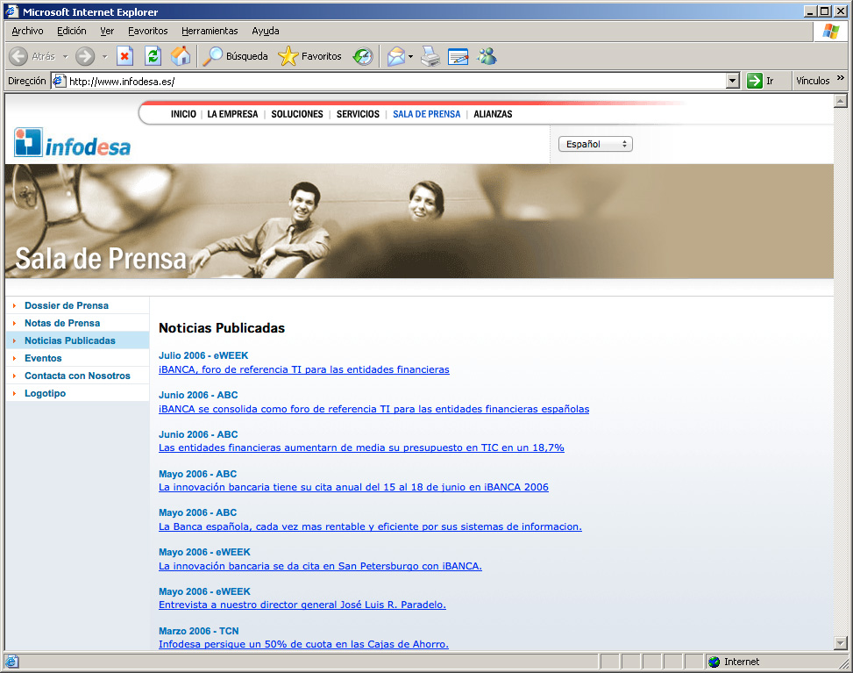This screenshot has width=853, height=673.
Task: Open the Dossier de Prensa sidebar link
Action: tap(67, 305)
